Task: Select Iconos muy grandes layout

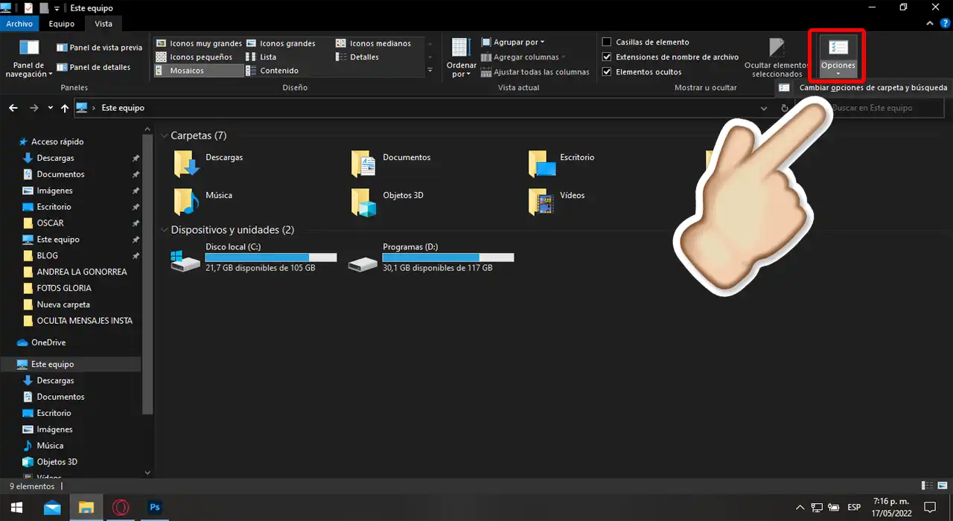Action: [x=199, y=43]
